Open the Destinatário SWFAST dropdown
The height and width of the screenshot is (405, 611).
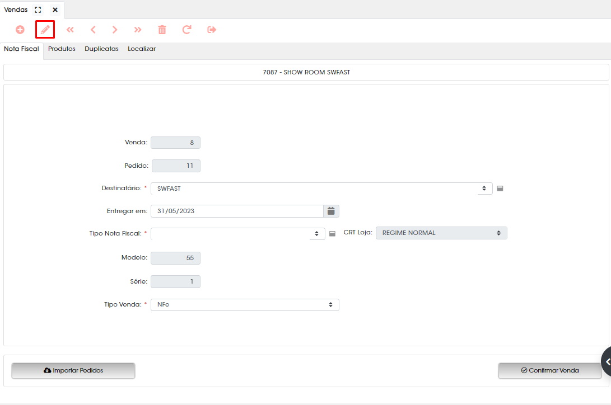[x=321, y=189]
